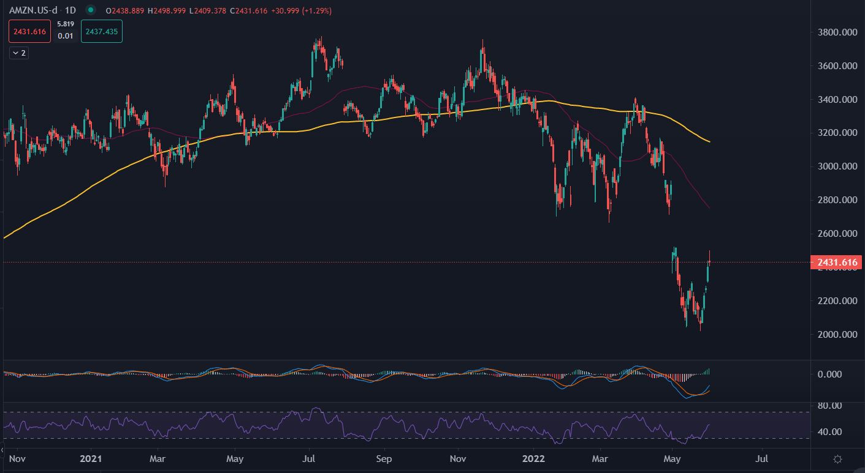Viewport: 865px width, 473px height.
Task: Click the 2021 label on time axis
Action: tap(91, 458)
